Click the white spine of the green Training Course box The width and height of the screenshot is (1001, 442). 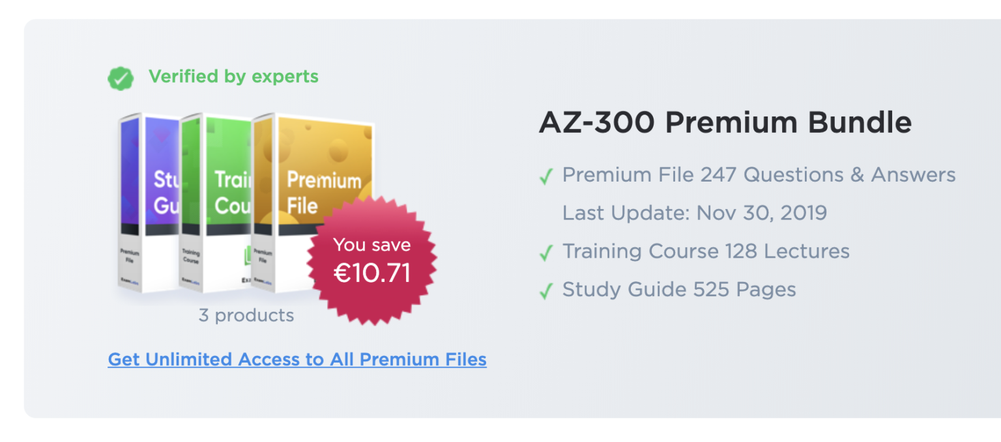[x=190, y=260]
